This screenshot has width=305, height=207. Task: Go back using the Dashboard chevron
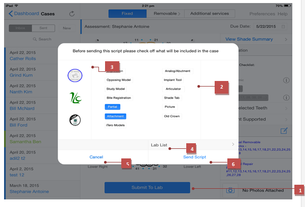[11, 14]
